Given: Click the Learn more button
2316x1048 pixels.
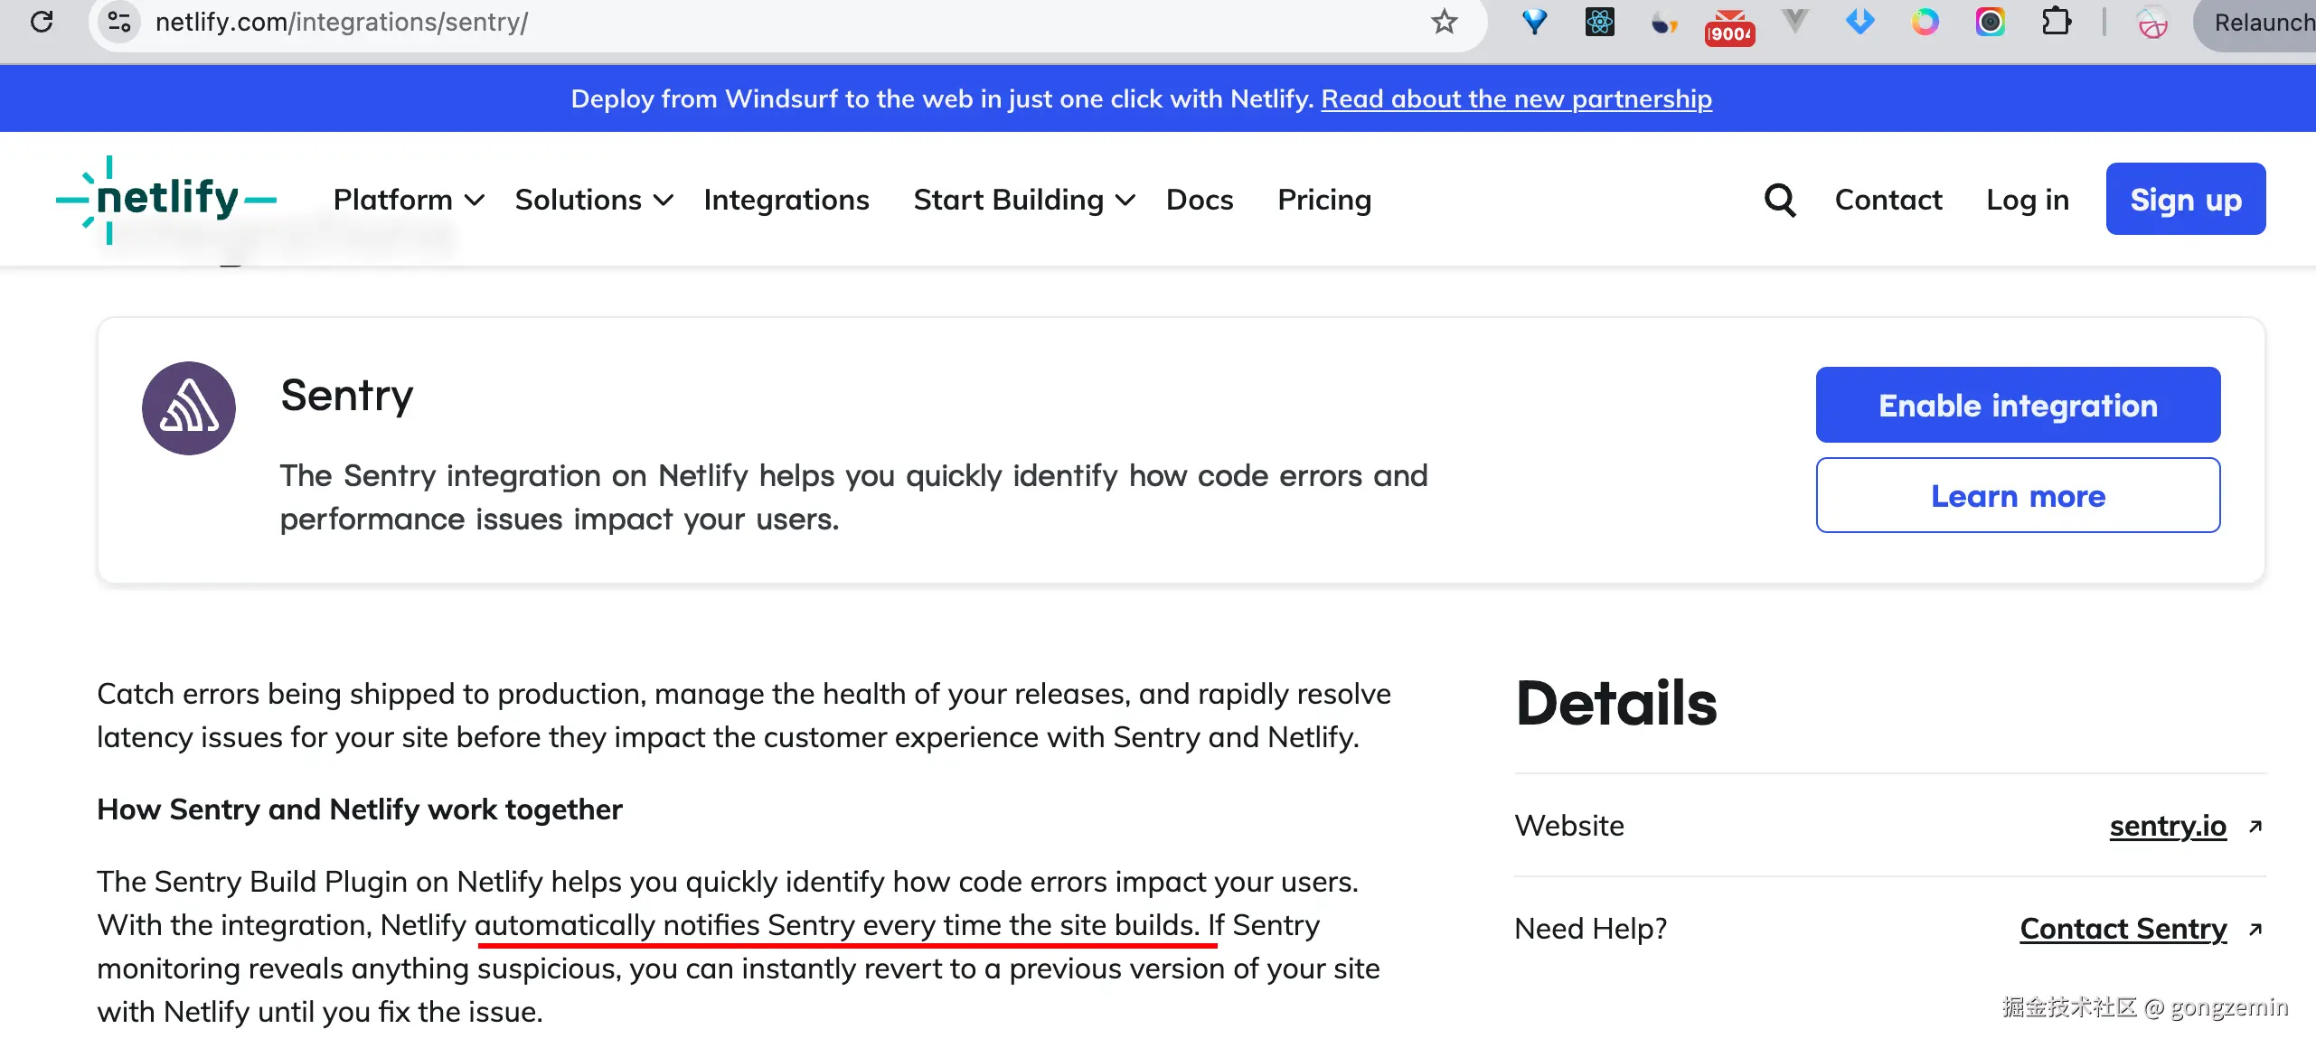Looking at the screenshot, I should point(2018,496).
